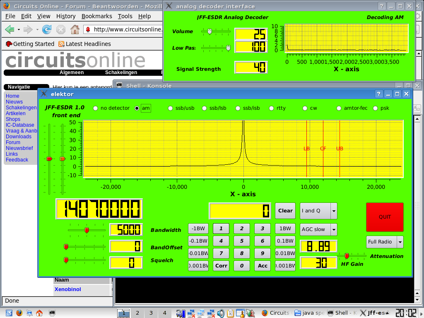424x318 pixels.
Task: Open the Getting Started bookmark
Action: tap(30, 44)
